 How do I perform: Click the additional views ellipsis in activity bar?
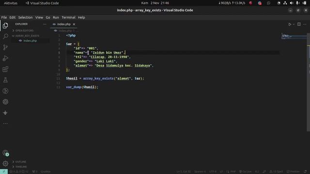coord(5,123)
